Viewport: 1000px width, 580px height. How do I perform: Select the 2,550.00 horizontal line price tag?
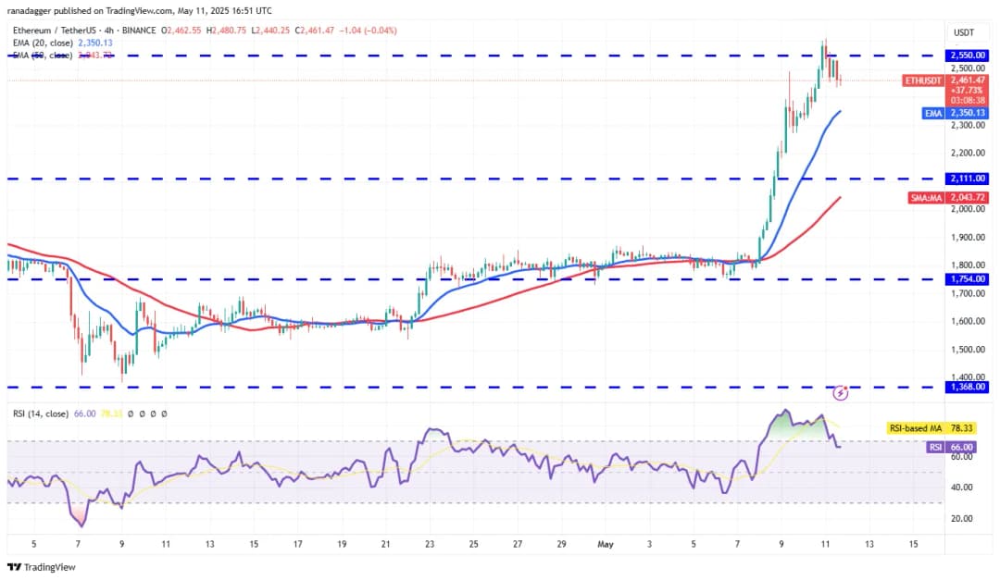click(x=966, y=56)
